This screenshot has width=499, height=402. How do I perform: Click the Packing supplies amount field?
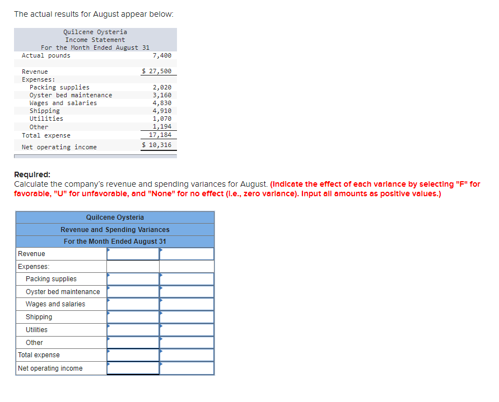pyautogui.click(x=133, y=278)
